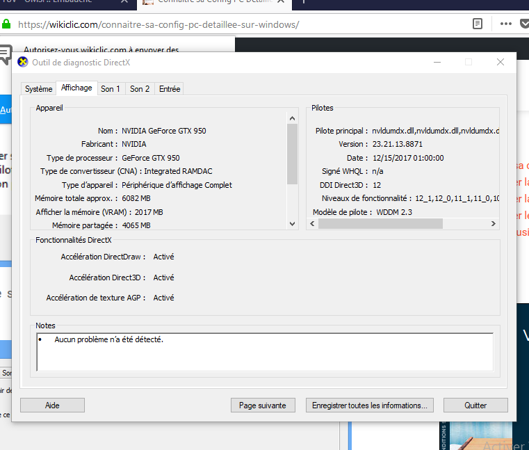Image resolution: width=529 pixels, height=450 pixels.
Task: Click device name NVIDIA GeForce GTX 950
Action: pos(163,131)
